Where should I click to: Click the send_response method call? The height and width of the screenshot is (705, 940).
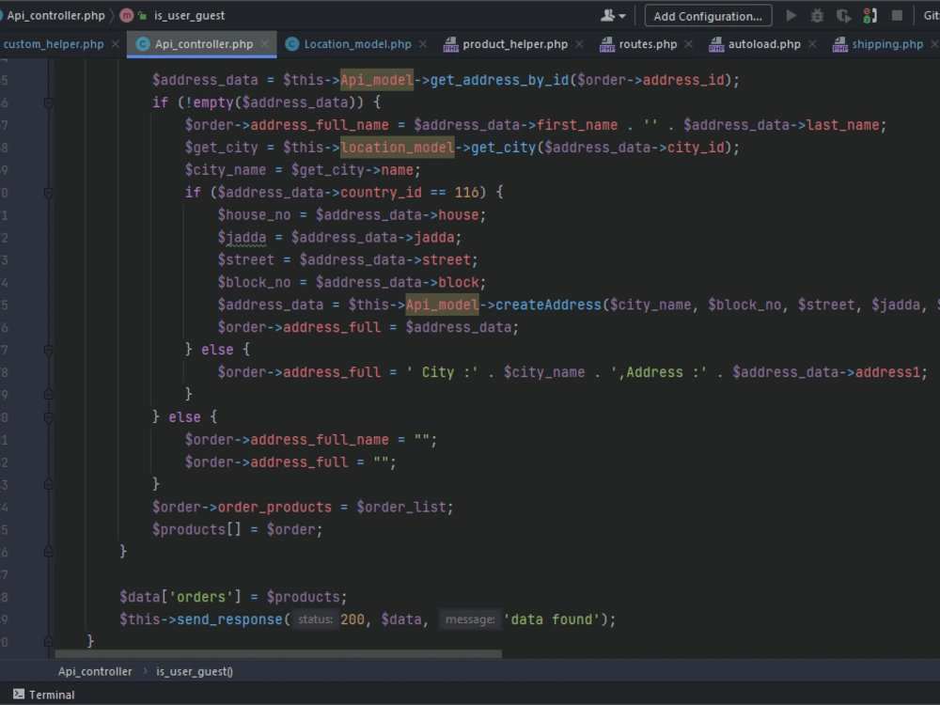[x=229, y=619]
